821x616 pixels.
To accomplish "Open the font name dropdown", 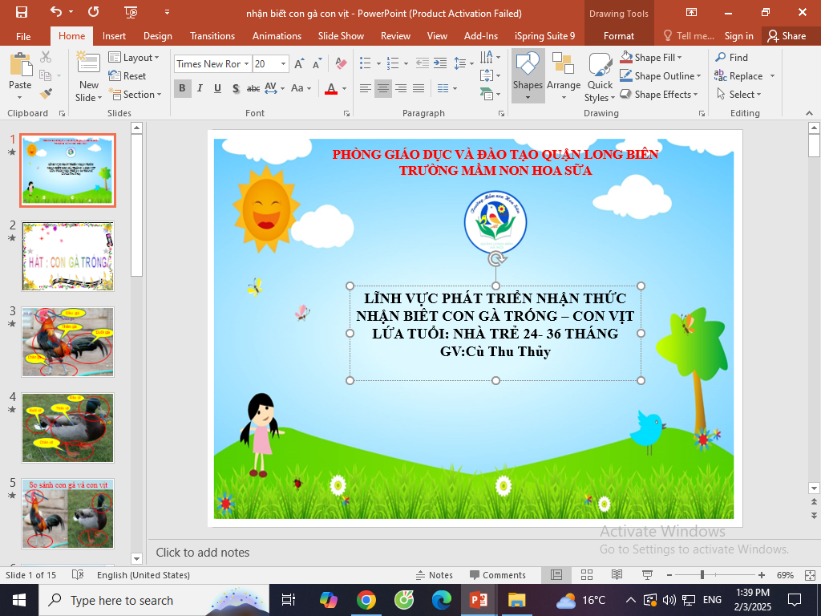I will click(246, 64).
